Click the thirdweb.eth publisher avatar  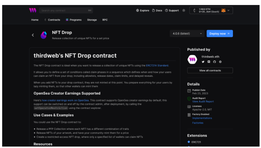(192, 59)
